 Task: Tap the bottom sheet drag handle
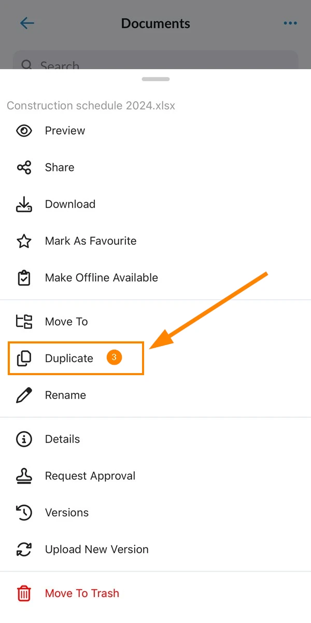click(x=155, y=79)
